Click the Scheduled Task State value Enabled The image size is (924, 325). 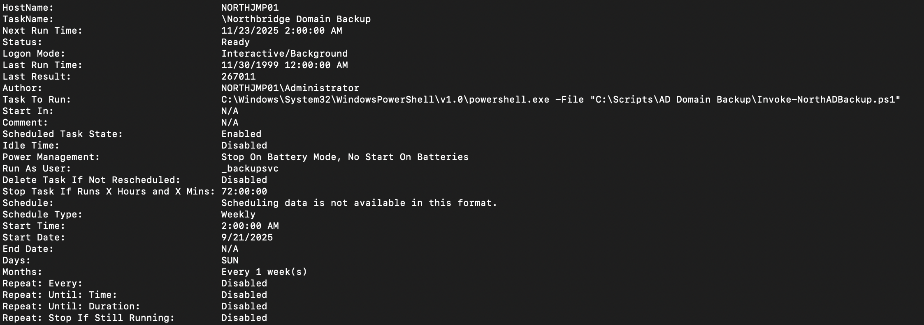[241, 134]
